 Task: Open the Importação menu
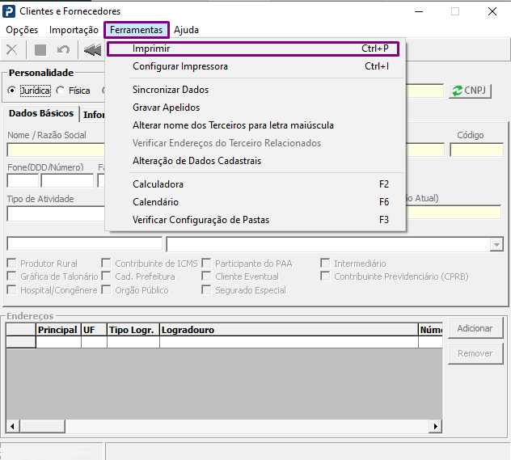point(74,30)
